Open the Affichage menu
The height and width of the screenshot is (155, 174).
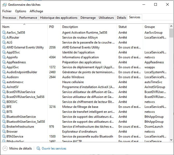pos(36,11)
